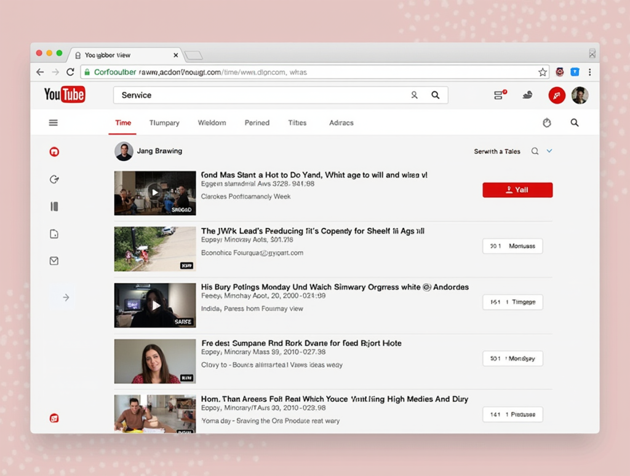The width and height of the screenshot is (630, 476).
Task: Open the mail icon in the sidebar
Action: point(54,261)
